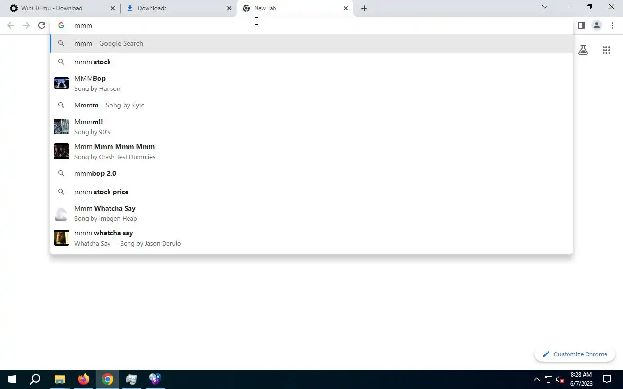Choose the 'mmmbop 2.0' suggestion
Viewport: 623px width, 389px height.
311,173
